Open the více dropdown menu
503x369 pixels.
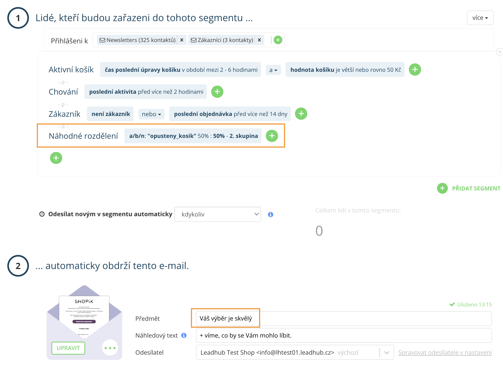[480, 18]
